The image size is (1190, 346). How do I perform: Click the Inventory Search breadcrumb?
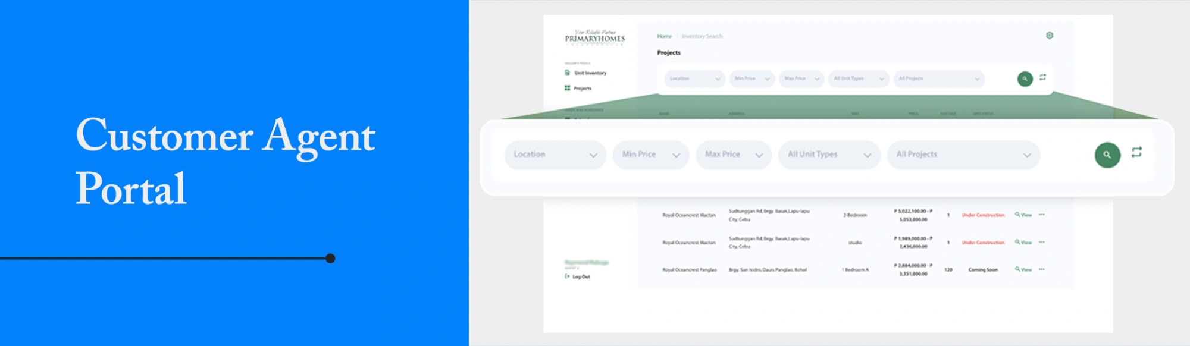tap(702, 36)
